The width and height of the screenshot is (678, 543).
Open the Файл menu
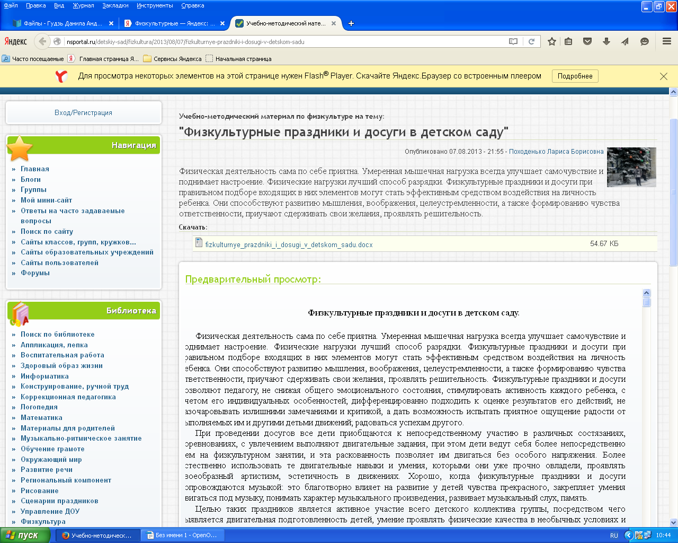(x=11, y=5)
